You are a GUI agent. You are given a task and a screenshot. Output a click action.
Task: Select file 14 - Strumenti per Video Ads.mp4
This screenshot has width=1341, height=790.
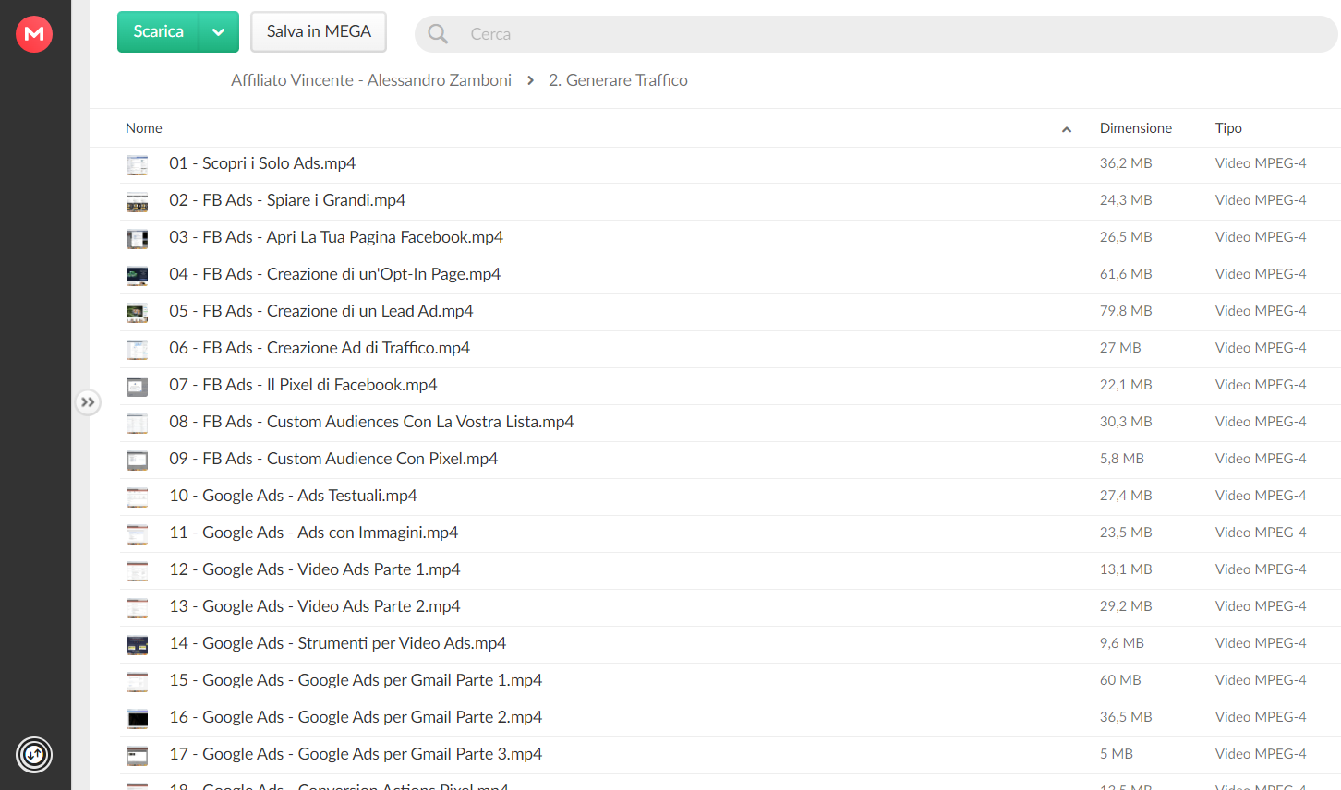pos(338,643)
